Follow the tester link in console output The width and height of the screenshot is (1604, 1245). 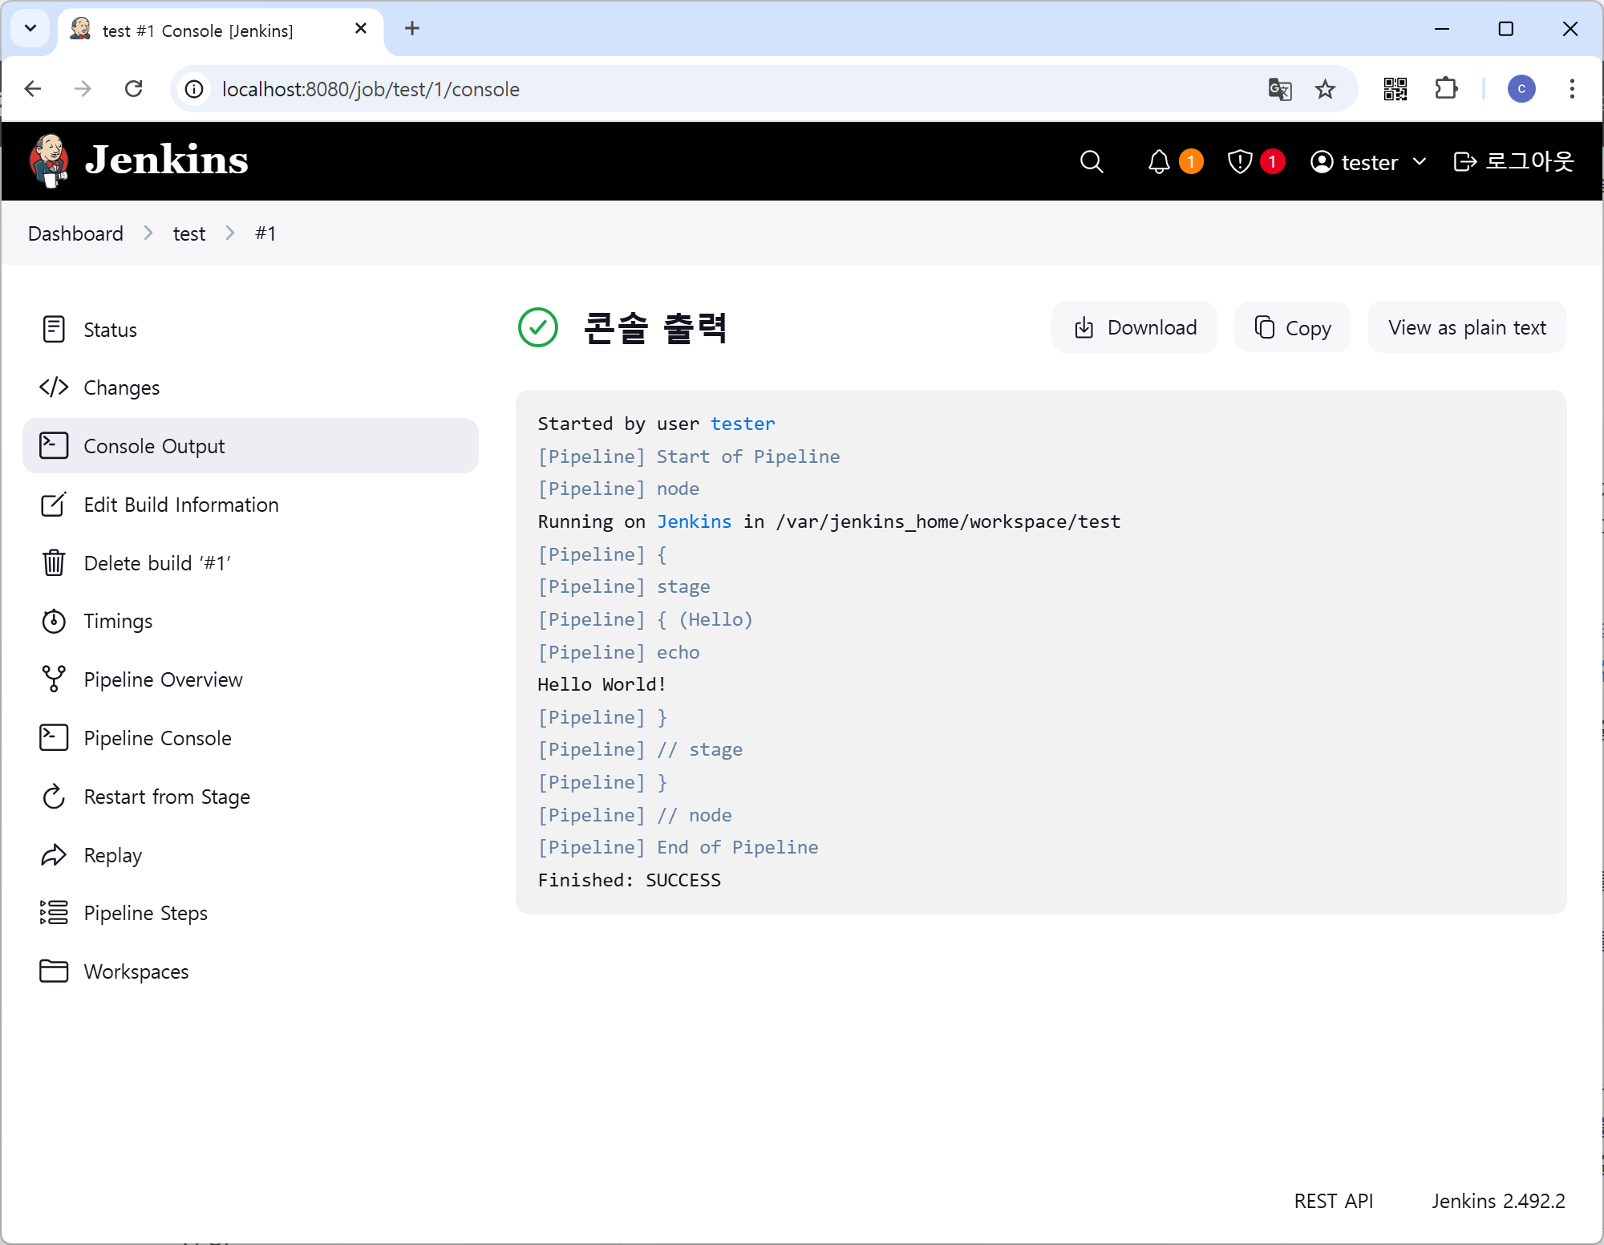pos(743,424)
